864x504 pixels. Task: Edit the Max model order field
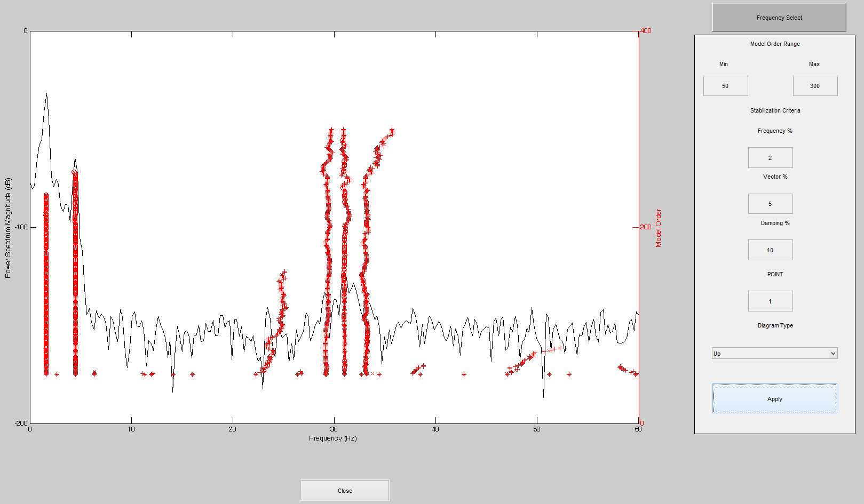click(815, 85)
